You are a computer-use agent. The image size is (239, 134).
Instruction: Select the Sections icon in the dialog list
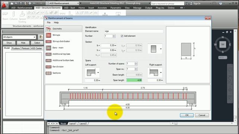(49, 73)
